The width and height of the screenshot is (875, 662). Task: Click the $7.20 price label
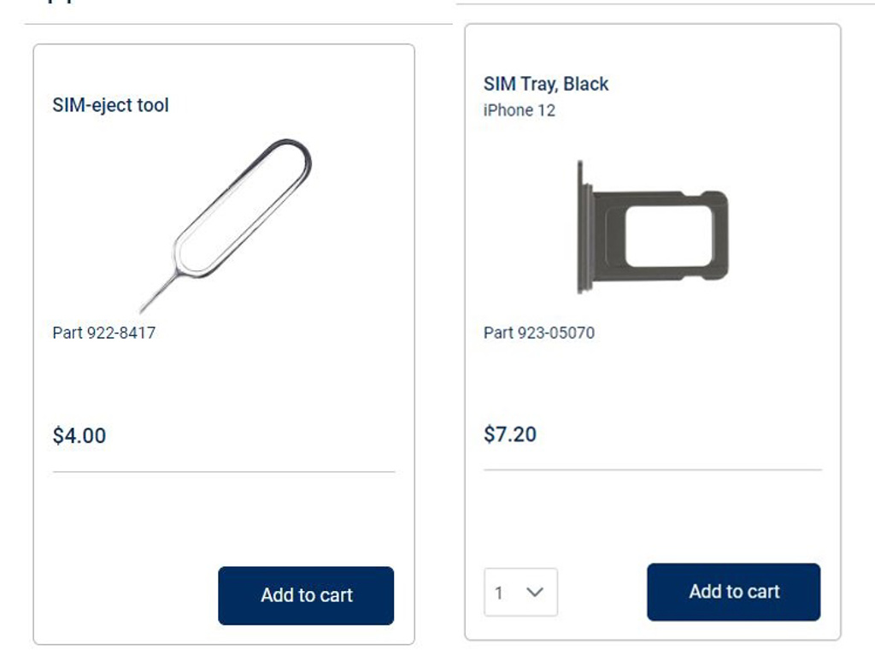click(510, 434)
